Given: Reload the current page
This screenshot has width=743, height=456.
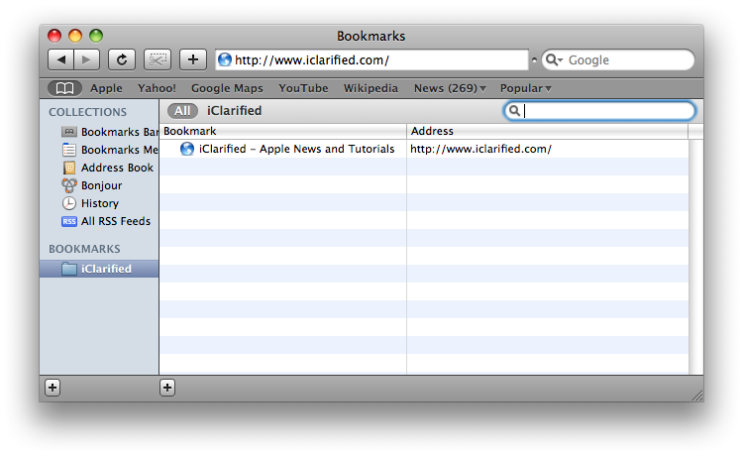Looking at the screenshot, I should [121, 59].
